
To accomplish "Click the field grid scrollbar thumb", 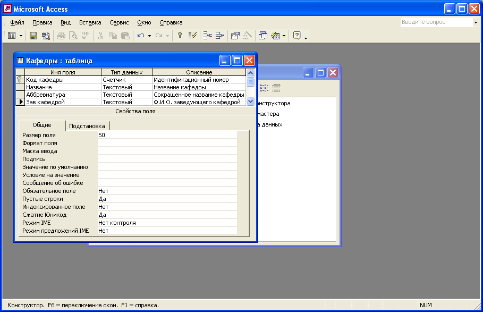I will (250, 82).
